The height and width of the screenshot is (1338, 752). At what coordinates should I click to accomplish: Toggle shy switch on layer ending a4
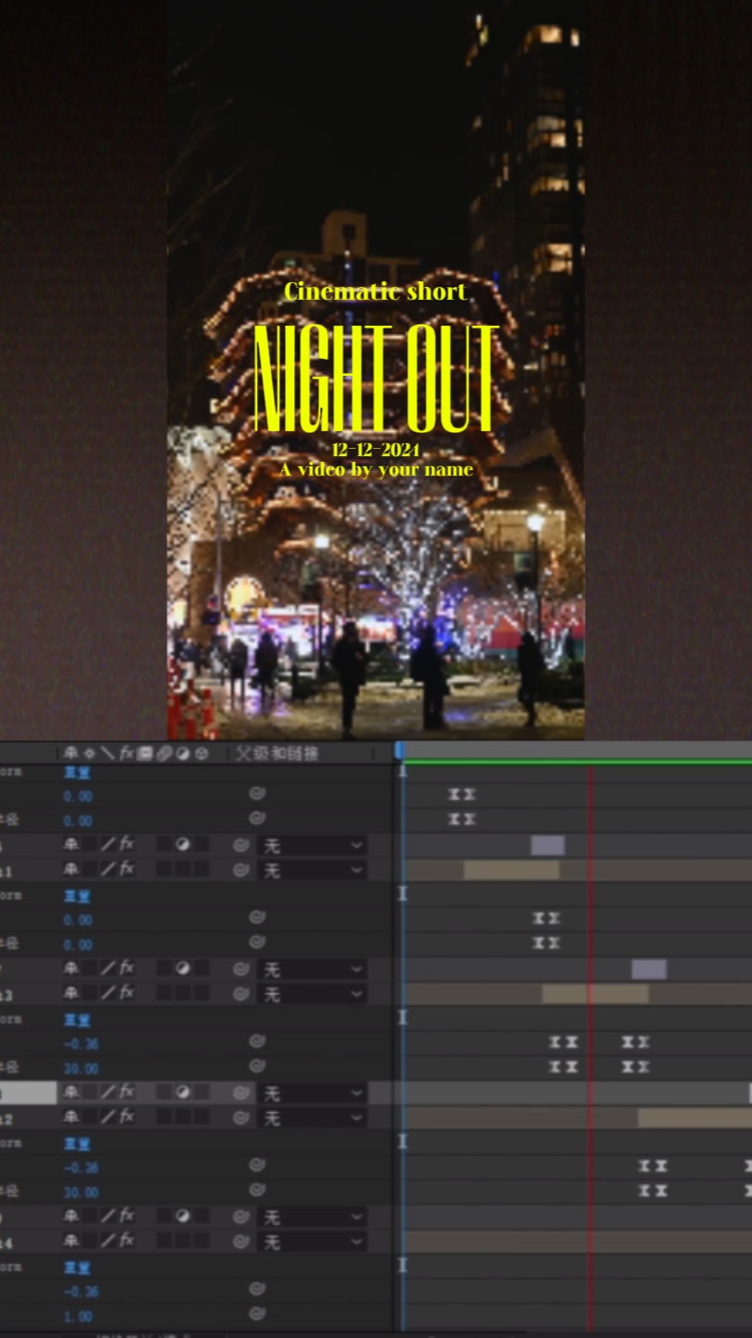point(70,1241)
